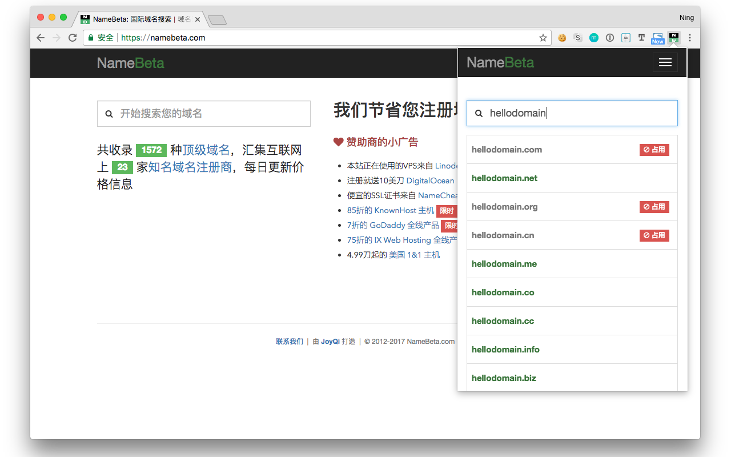Open a new browser tab
This screenshot has height=457, width=731.
click(x=217, y=20)
